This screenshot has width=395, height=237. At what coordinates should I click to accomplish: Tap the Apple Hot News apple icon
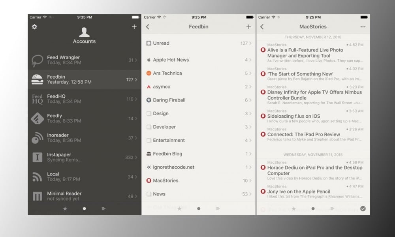(149, 60)
